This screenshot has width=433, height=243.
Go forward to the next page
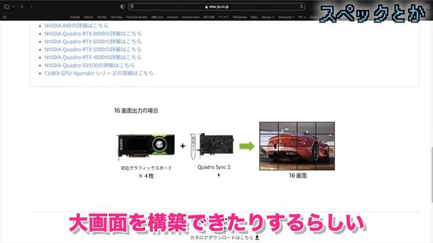point(31,7)
